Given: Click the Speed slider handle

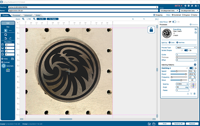Looking at the screenshot, I should click(x=177, y=71).
